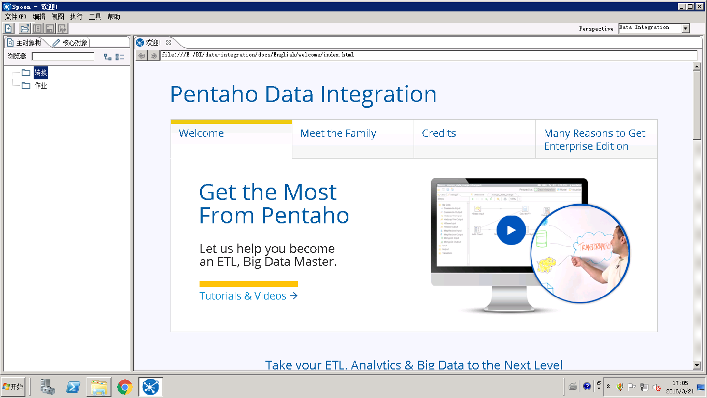Open the Perspective dropdown
The image size is (707, 398).
click(686, 29)
